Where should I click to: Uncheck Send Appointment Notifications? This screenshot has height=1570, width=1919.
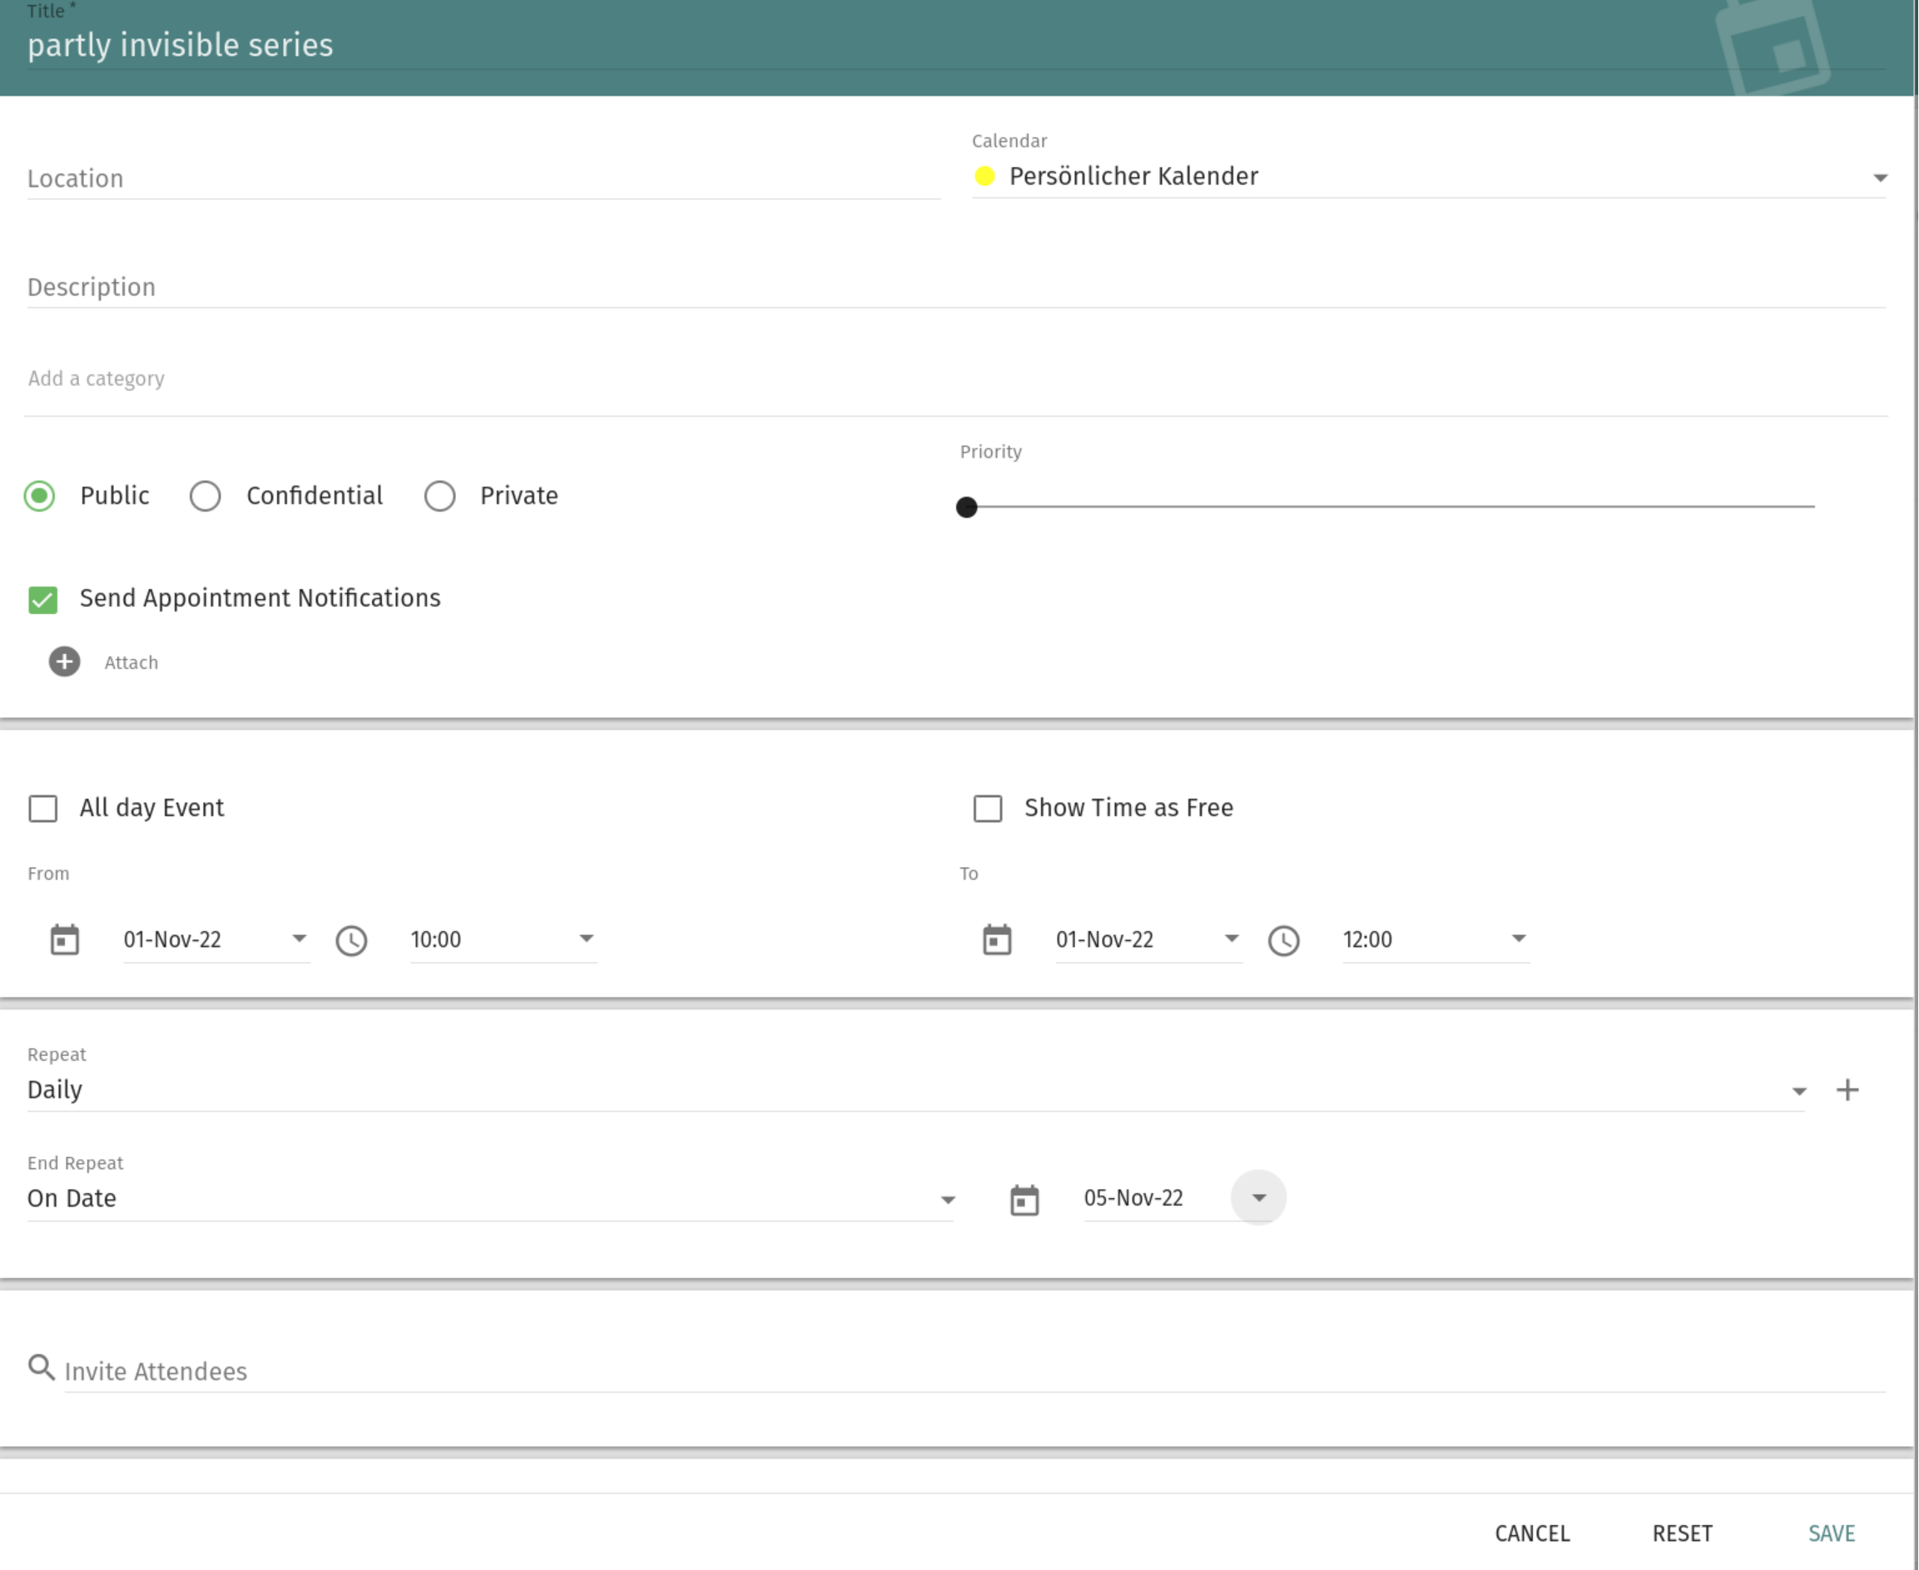42,600
